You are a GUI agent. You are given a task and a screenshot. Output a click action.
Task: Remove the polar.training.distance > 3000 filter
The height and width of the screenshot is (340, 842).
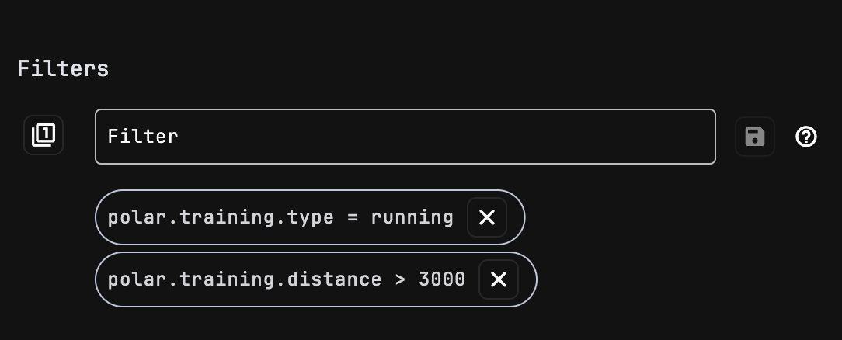[499, 279]
